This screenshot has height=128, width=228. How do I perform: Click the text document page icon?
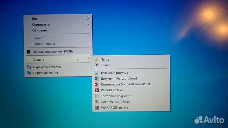(x=97, y=96)
